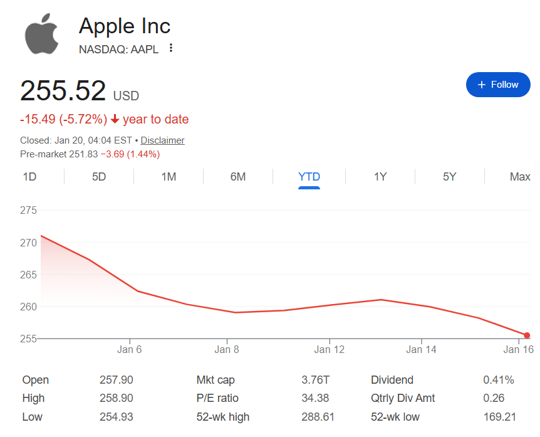Image resolution: width=540 pixels, height=437 pixels.
Task: Select the YTD range tab
Action: click(x=309, y=177)
